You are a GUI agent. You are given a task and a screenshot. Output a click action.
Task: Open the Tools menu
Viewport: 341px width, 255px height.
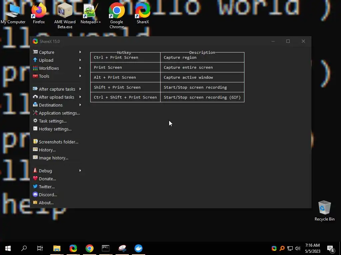[x=57, y=76]
